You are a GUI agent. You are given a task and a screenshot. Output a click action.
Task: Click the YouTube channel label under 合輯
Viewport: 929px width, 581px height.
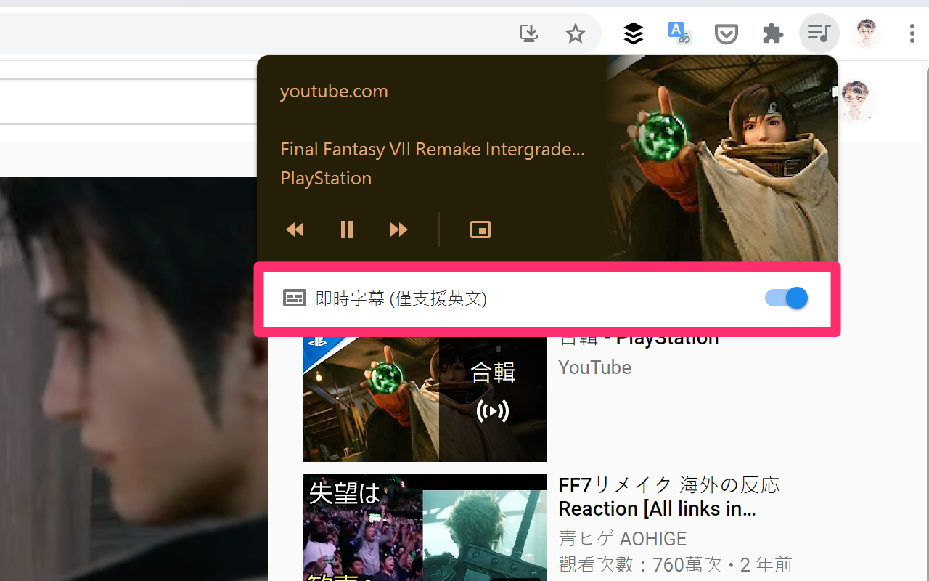pos(594,367)
